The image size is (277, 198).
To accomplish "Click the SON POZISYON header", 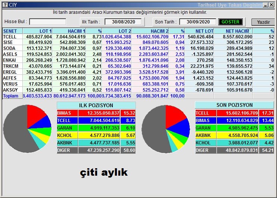I will pos(234,105).
